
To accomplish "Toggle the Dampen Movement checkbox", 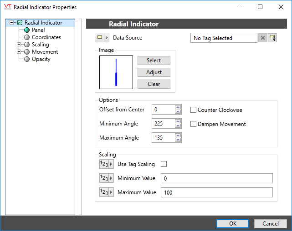I will pyautogui.click(x=193, y=124).
